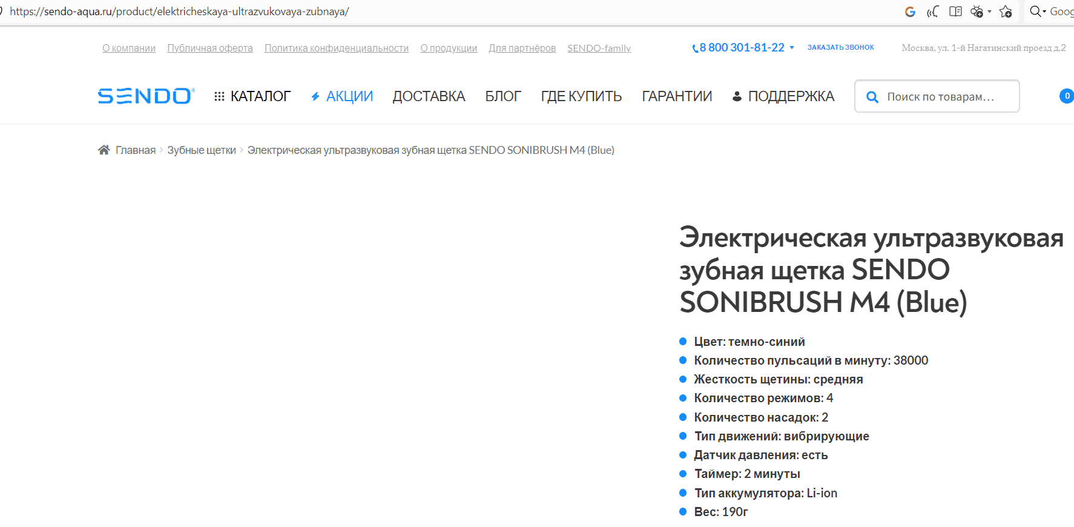Click the product title SENDO SONIBRUSH M4 heading
This screenshot has height=527, width=1074.
click(x=871, y=270)
